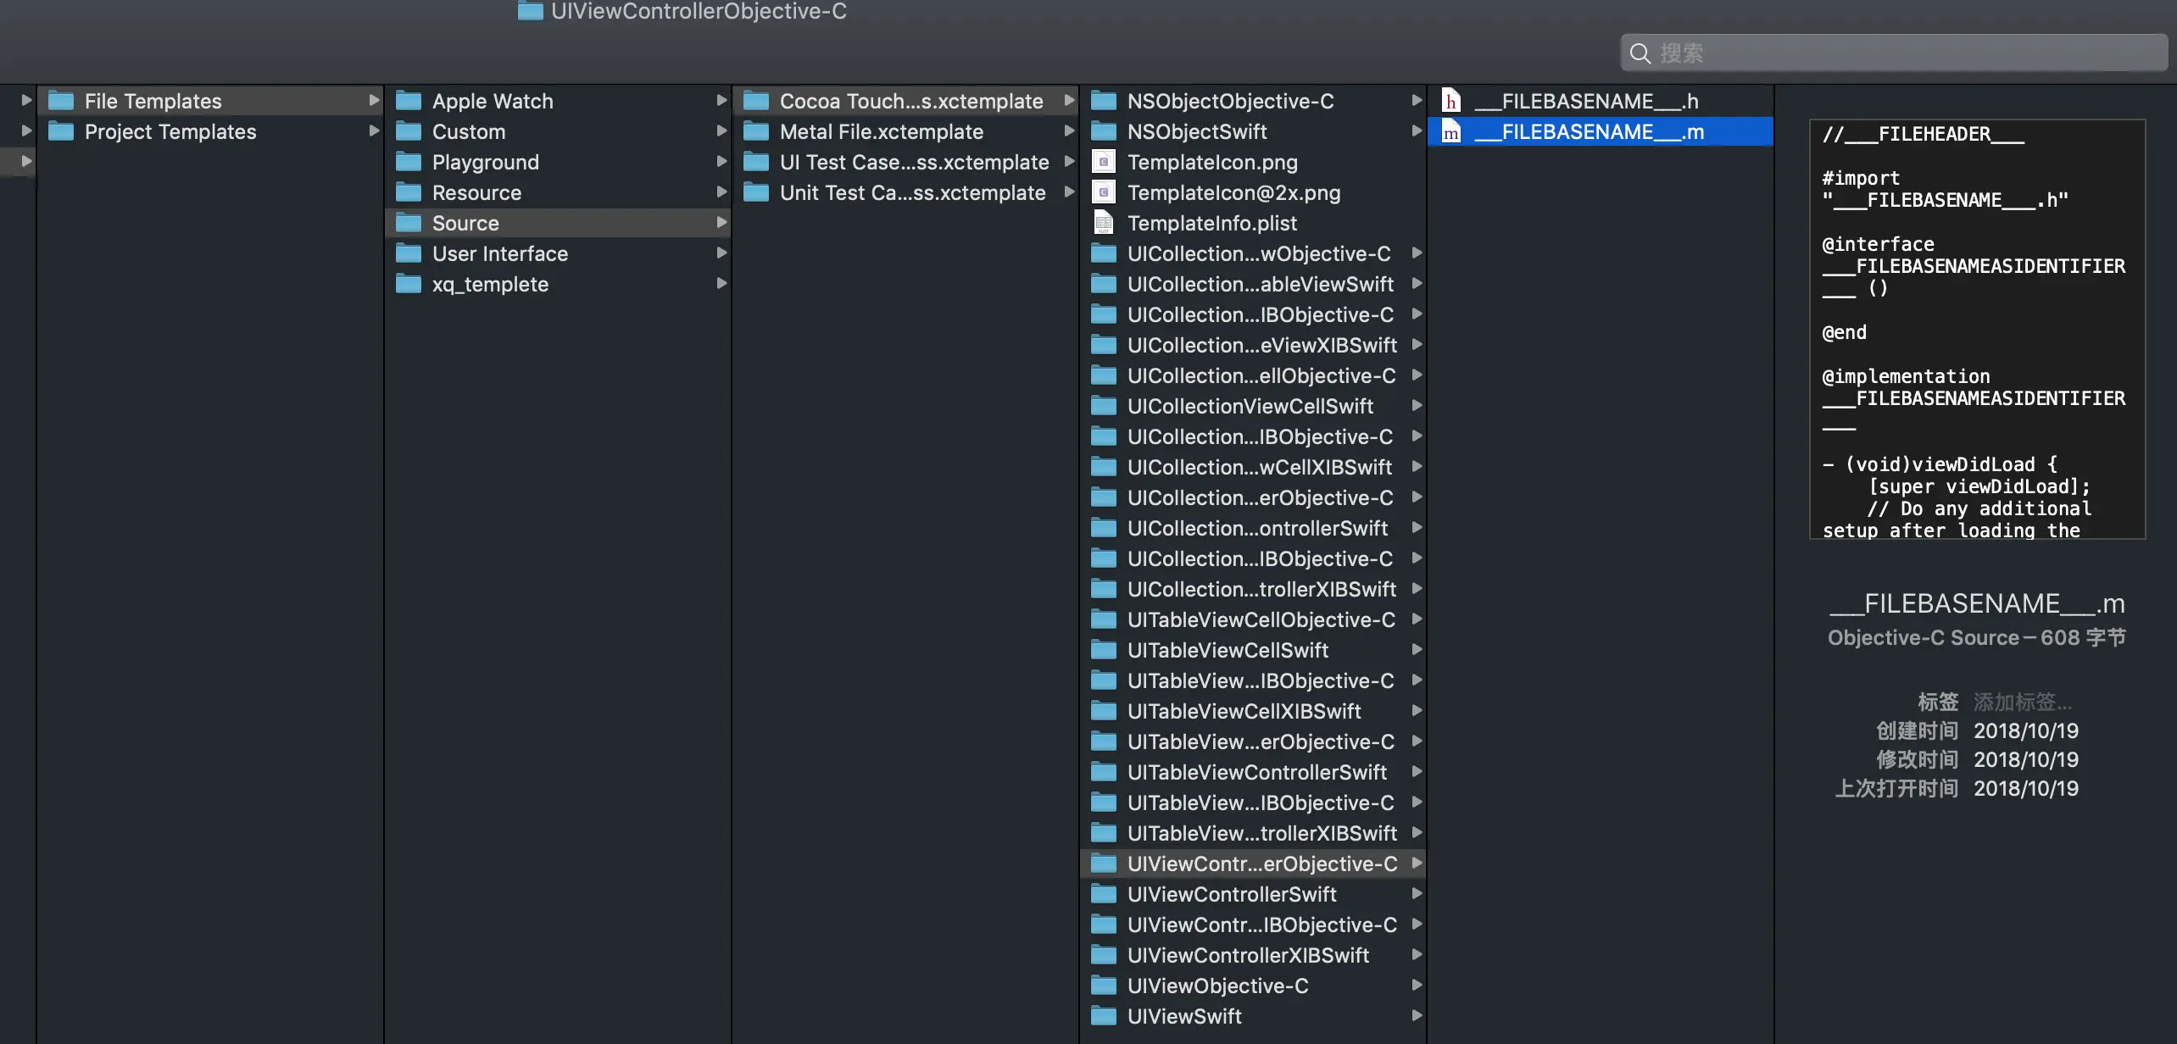2177x1044 pixels.
Task: Click the Objective-C Source 608 字节 info text
Action: (1977, 638)
